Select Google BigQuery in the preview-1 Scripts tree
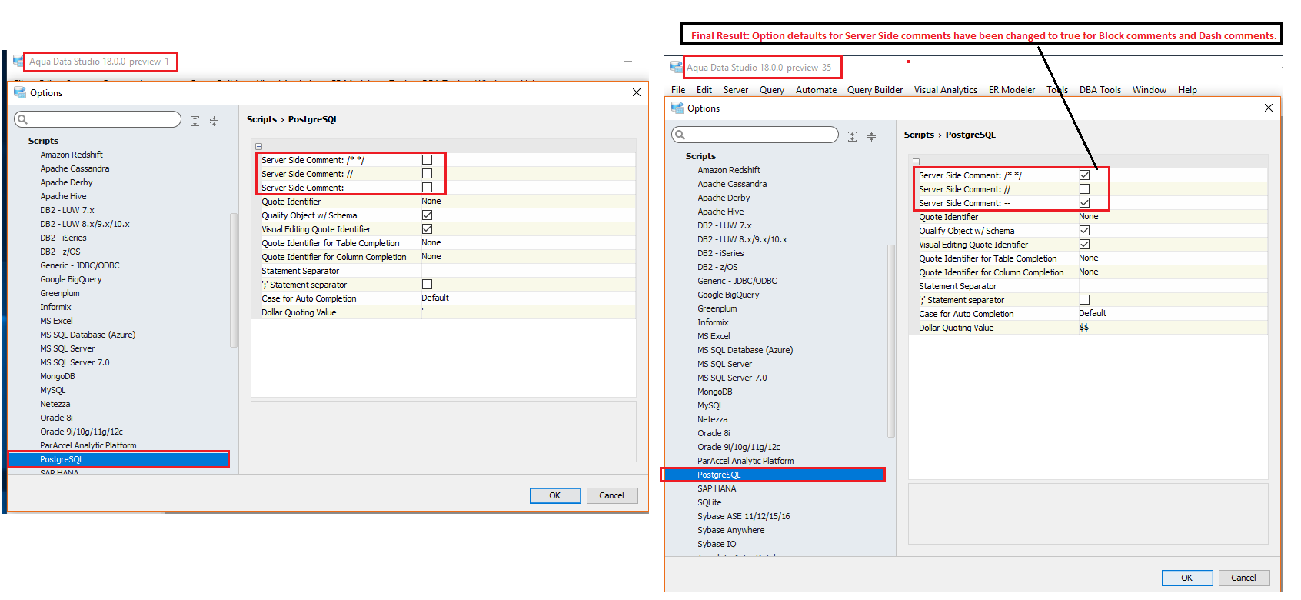The image size is (1301, 600). 71,279
